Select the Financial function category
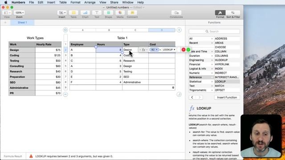285x160 pixels. pos(201,64)
